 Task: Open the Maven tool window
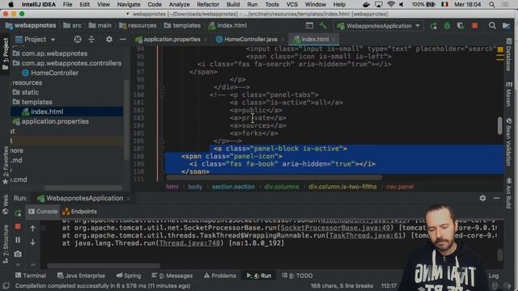click(x=509, y=94)
